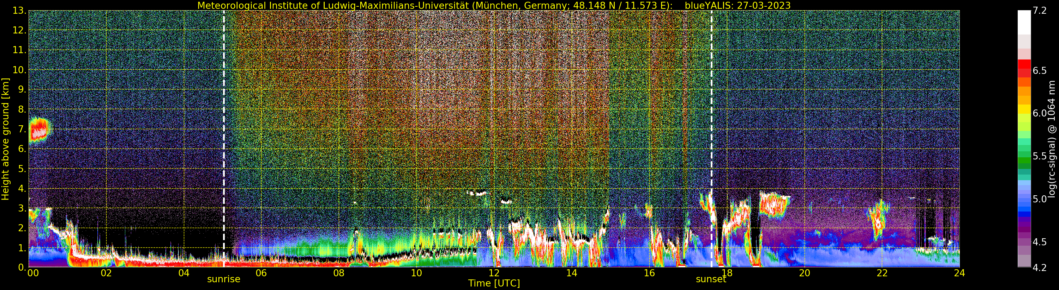This screenshot has height=290, width=1059.
Task: Click the 10 km height tick label
Action: [x=20, y=70]
